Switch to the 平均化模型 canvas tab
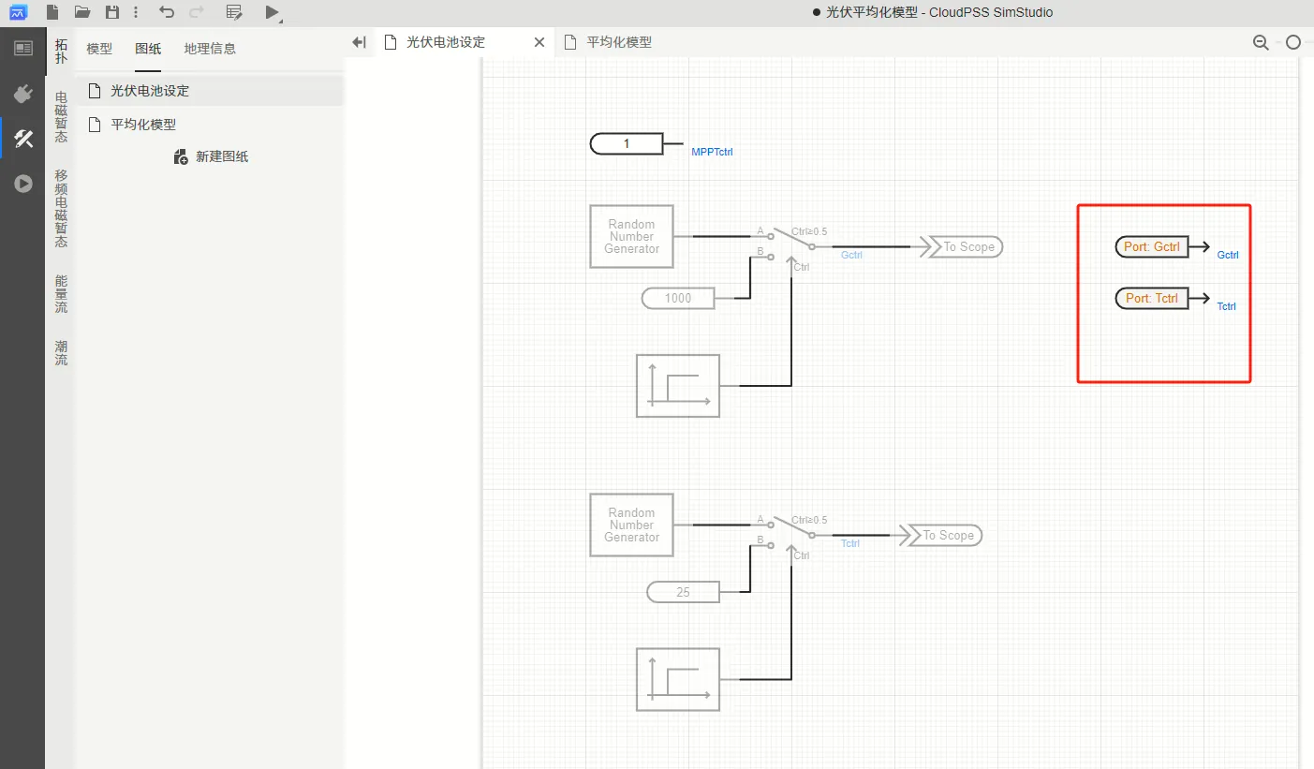The height and width of the screenshot is (769, 1314). 619,42
